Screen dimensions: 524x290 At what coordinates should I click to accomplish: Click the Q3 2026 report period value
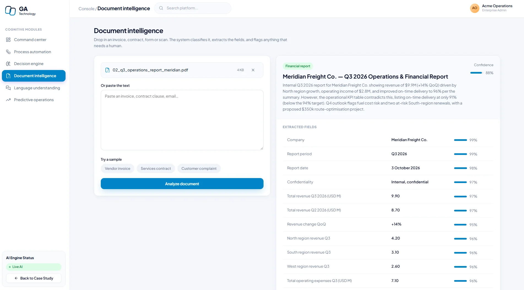399,154
